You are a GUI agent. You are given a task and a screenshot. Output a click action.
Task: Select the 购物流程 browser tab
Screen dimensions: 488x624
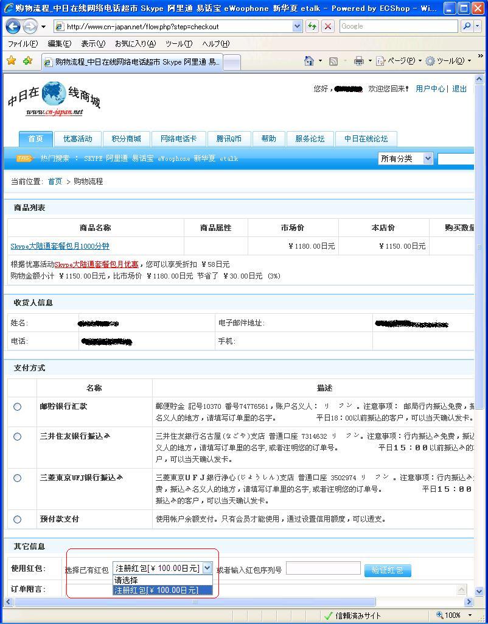132,63
